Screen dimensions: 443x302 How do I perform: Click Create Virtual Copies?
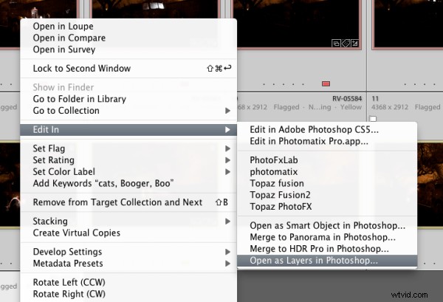click(x=76, y=233)
